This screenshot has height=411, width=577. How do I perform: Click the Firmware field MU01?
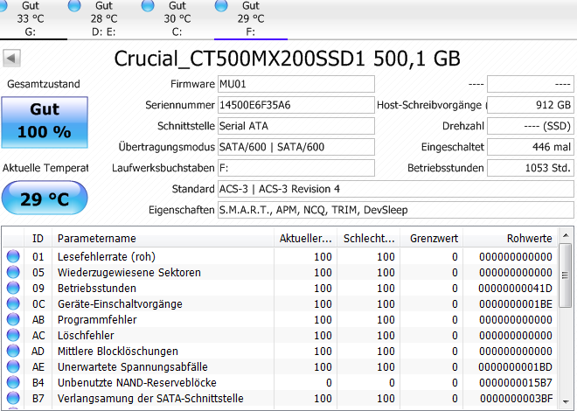click(296, 84)
